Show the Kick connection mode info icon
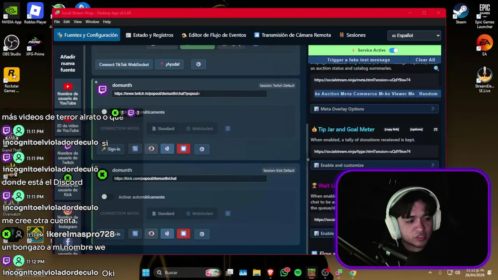498x280 pixels. tap(228, 213)
